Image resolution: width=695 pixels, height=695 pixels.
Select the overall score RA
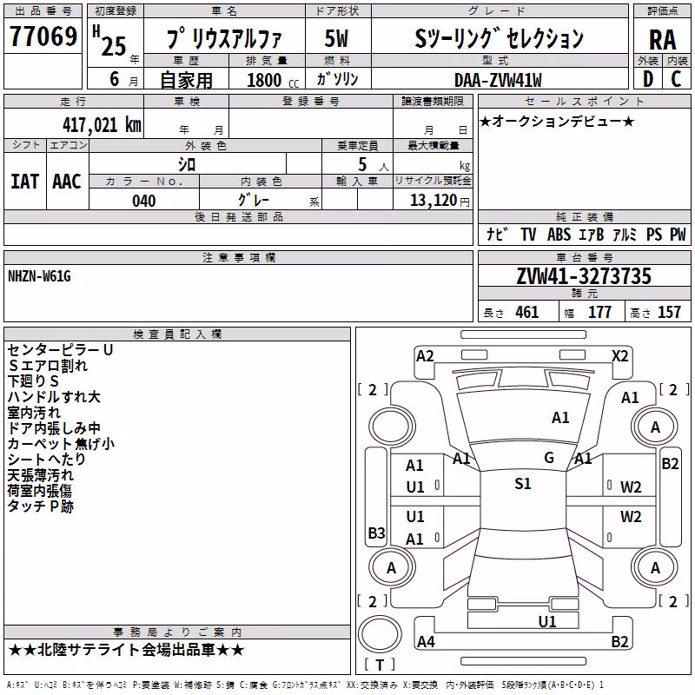coord(663,40)
